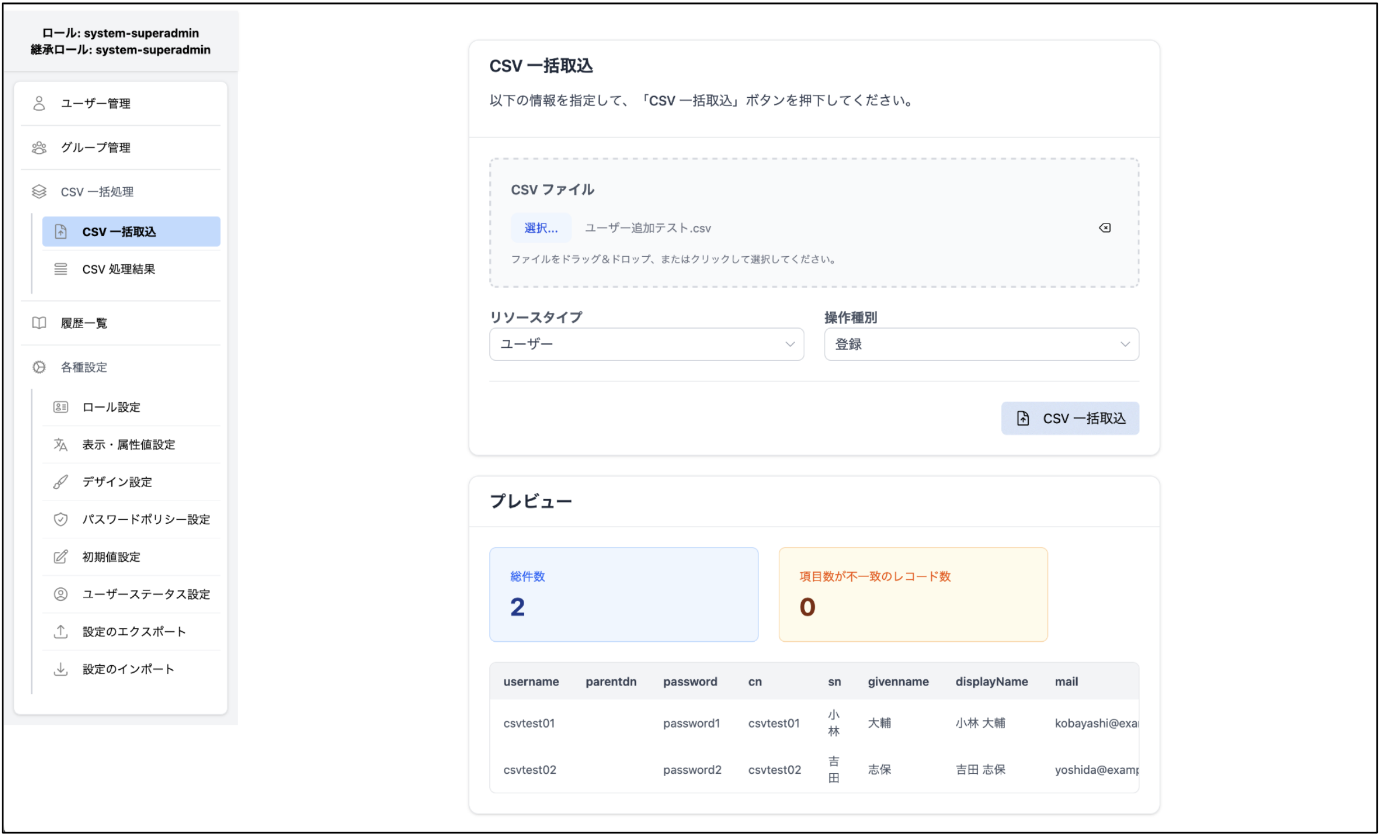Click the group management people icon
The width and height of the screenshot is (1380, 835).
point(39,148)
